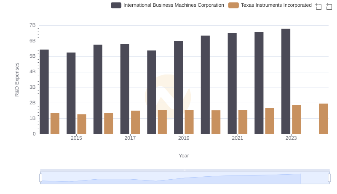Click the right handle of the range slider
Screen dimensions: 337x194
click(x=329, y=178)
